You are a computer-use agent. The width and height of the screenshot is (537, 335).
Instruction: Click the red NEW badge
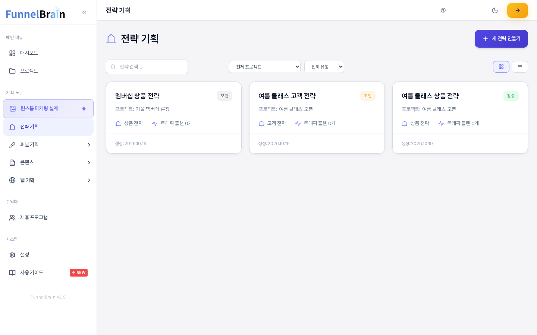tap(79, 272)
